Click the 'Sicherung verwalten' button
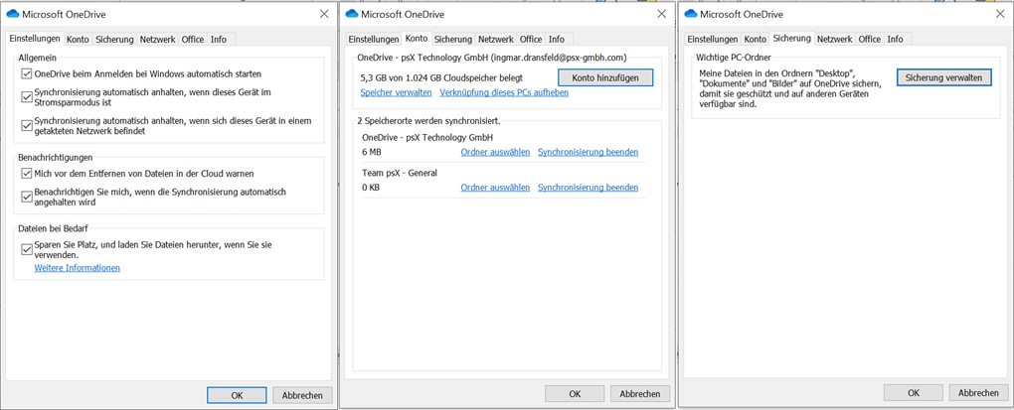This screenshot has height=410, width=1014. click(943, 77)
